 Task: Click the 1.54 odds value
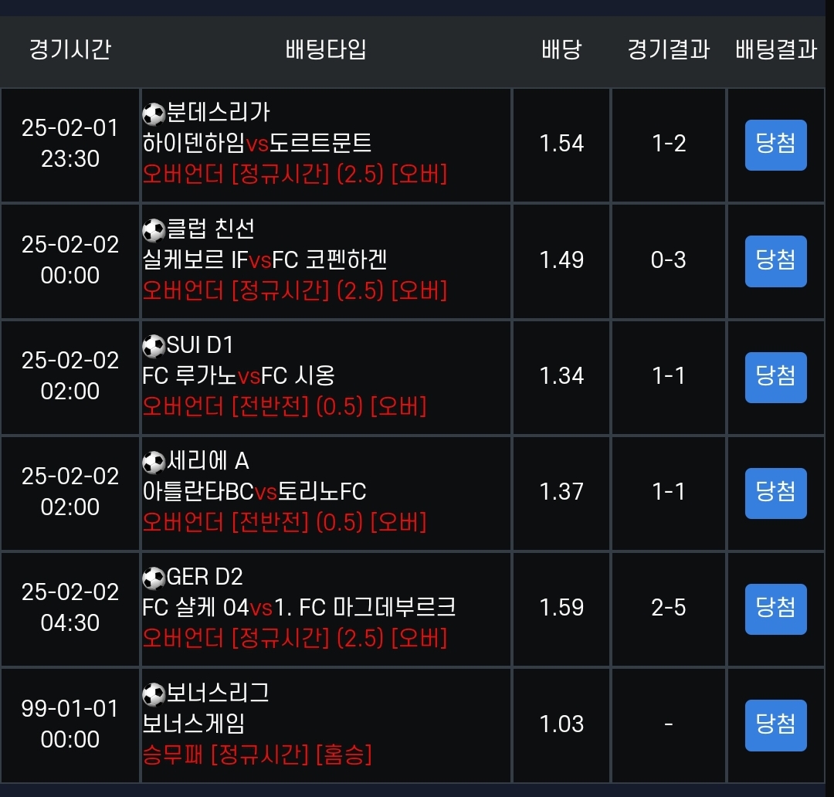pos(561,144)
